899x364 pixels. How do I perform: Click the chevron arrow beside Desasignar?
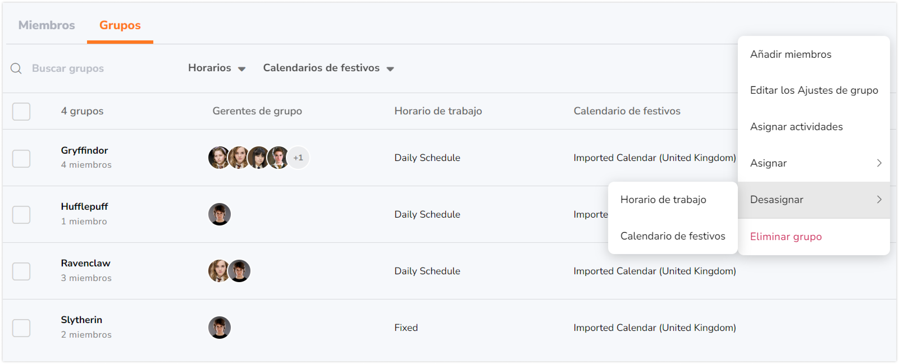[879, 199]
